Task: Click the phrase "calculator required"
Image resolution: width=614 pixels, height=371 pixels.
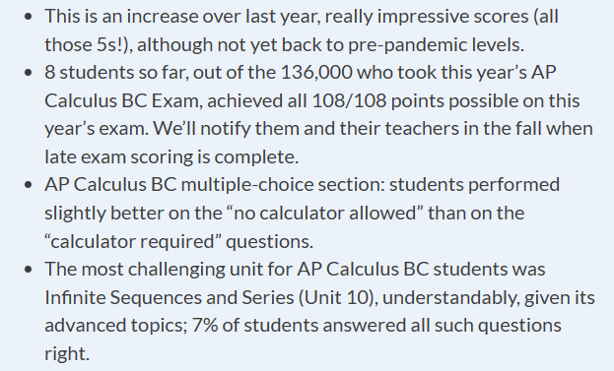Action: pos(133,242)
